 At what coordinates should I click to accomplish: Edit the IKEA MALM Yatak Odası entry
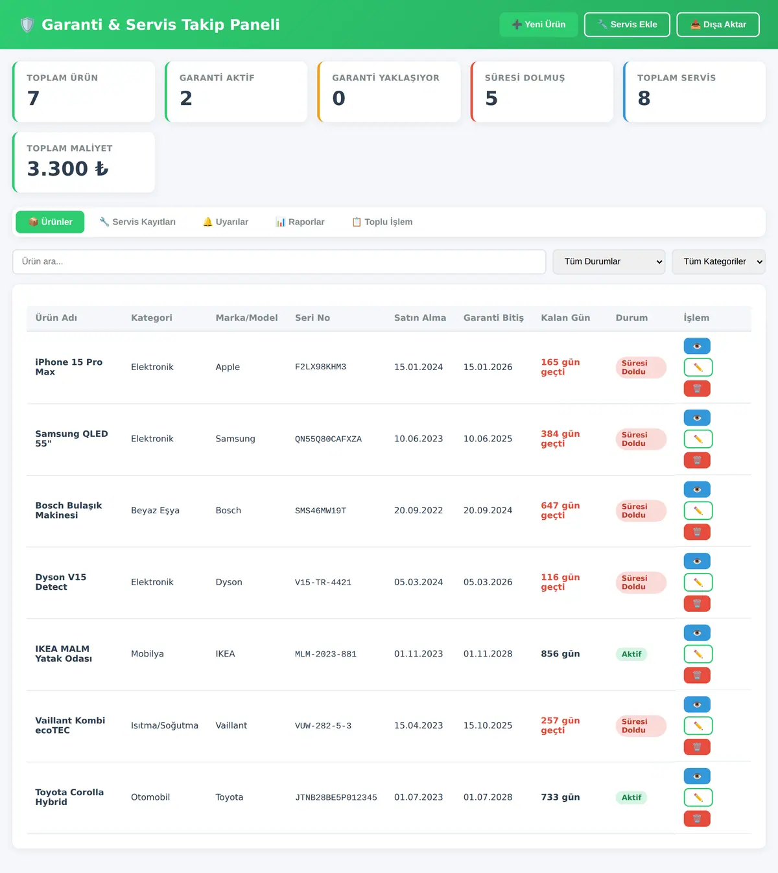[698, 654]
